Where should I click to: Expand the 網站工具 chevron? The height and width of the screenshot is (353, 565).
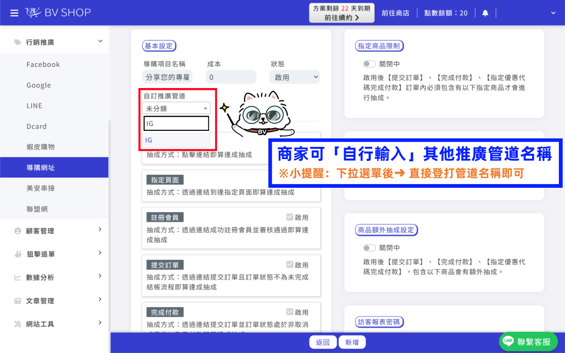click(100, 323)
